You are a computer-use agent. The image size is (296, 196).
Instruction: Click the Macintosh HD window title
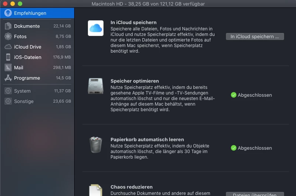pos(148,4)
